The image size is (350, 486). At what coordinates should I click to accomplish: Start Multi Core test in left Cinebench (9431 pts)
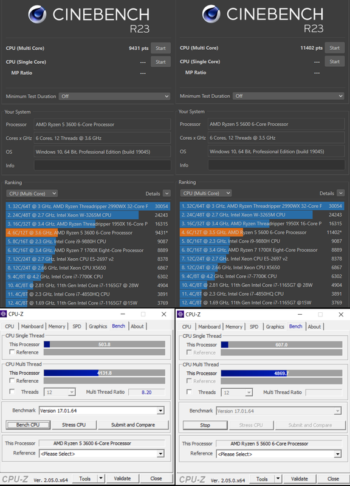(x=160, y=48)
